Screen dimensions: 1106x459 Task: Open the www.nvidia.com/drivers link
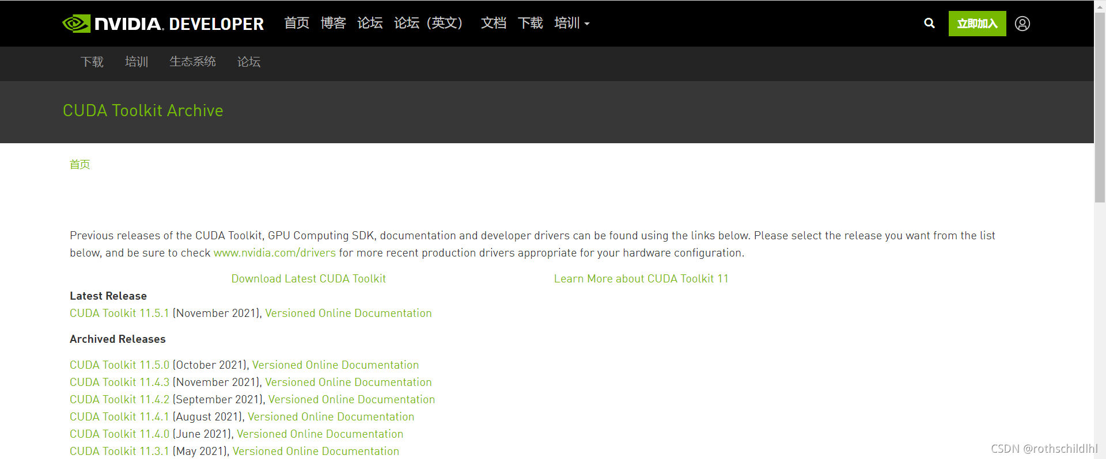coord(275,253)
